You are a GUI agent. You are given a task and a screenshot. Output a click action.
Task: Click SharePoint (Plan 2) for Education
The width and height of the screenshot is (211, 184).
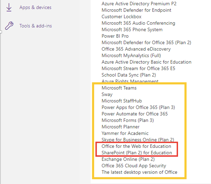(x=137, y=153)
